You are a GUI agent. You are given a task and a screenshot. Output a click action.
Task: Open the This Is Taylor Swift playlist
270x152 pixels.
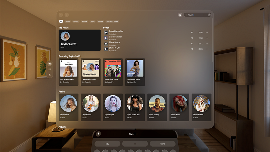pyautogui.click(x=69, y=72)
